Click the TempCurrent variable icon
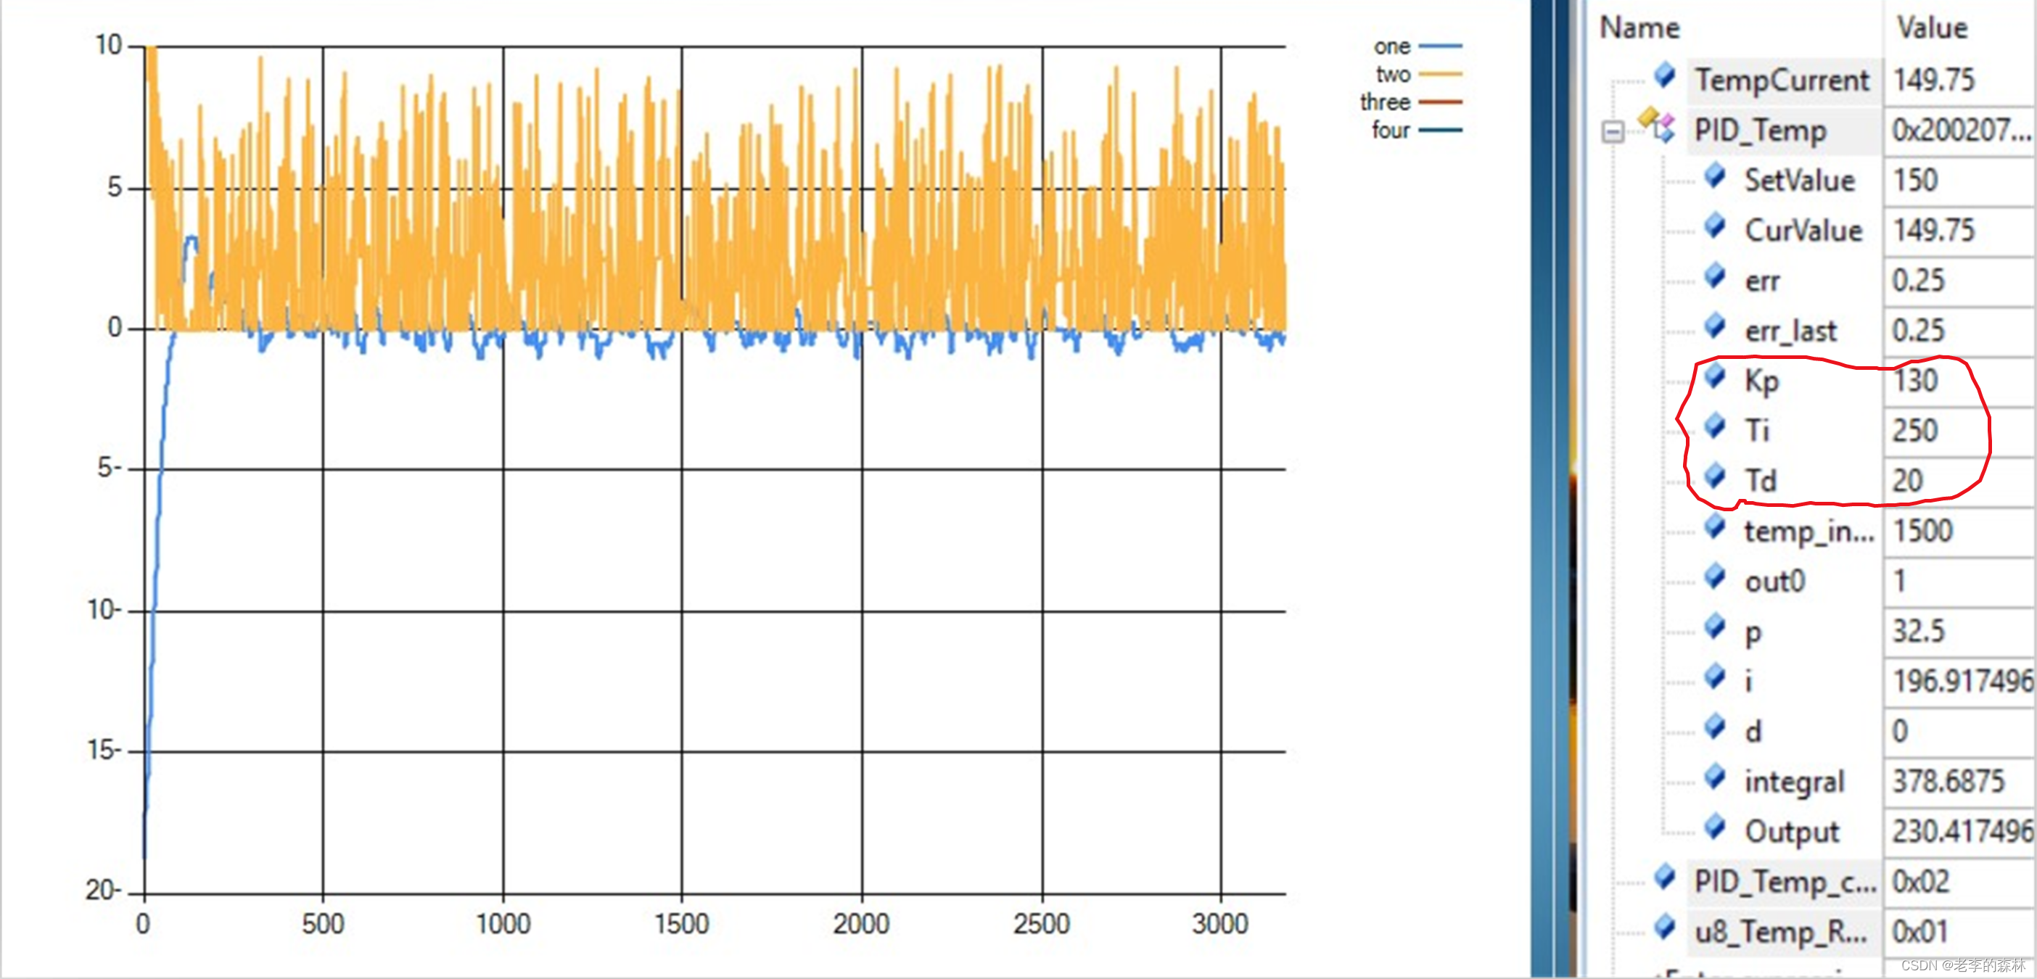Image resolution: width=2037 pixels, height=979 pixels. coord(1665,76)
